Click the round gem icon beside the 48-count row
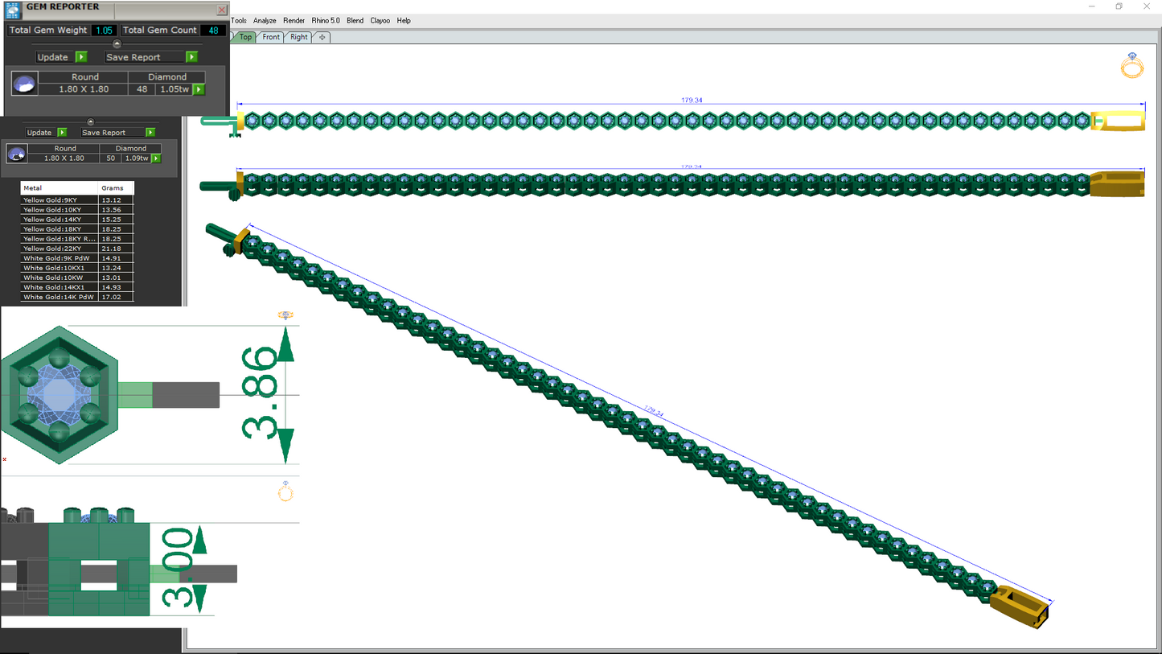Viewport: 1162px width, 654px height. (24, 84)
